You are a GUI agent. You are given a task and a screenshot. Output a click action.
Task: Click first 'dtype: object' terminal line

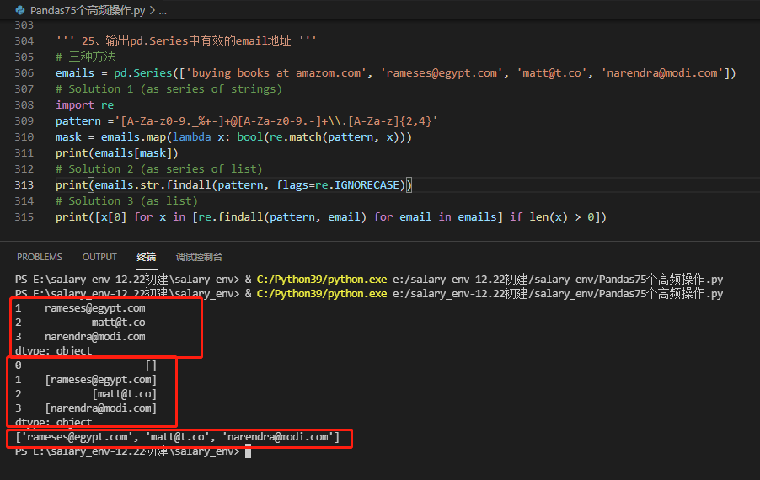point(53,350)
